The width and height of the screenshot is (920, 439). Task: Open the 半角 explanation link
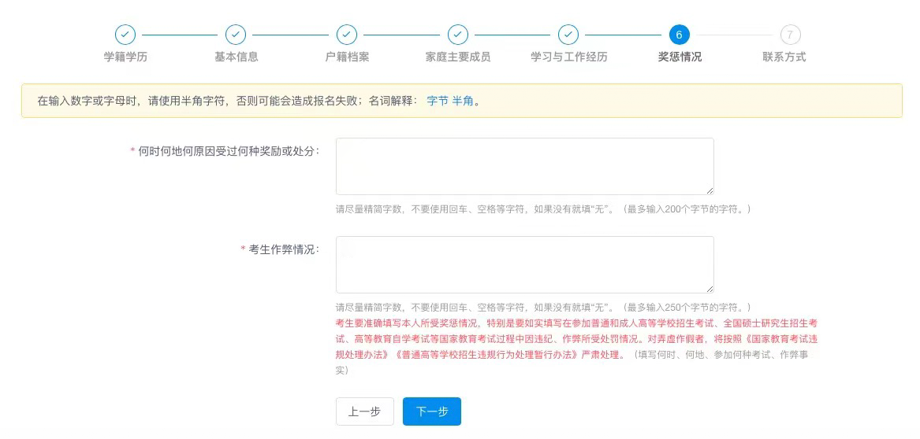(x=463, y=101)
